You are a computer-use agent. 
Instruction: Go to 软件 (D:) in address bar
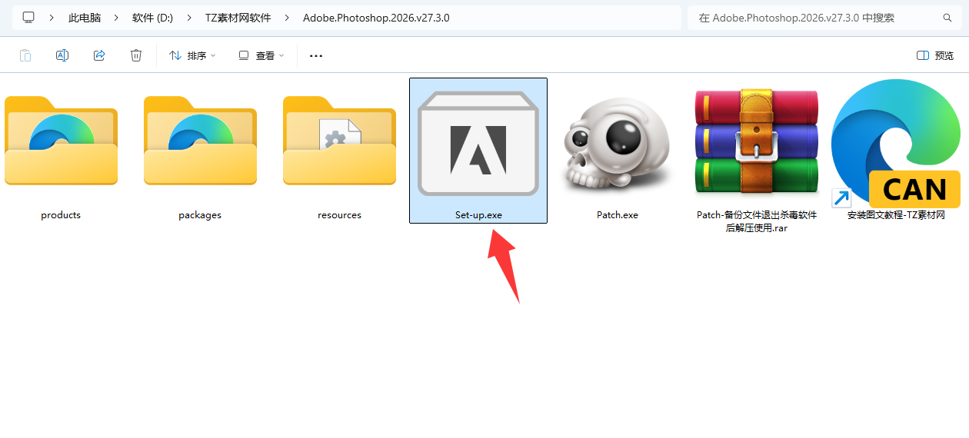tap(152, 18)
